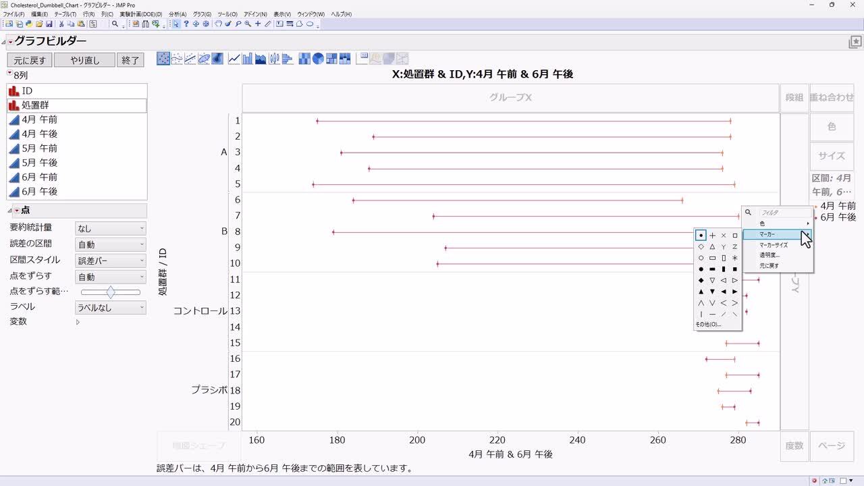Pick the Contour element icon

(x=217, y=59)
